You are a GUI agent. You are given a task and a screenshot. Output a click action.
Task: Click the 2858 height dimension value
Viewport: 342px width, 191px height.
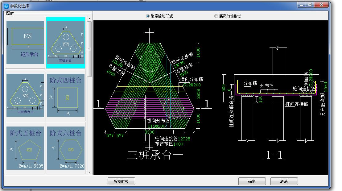[198, 93]
